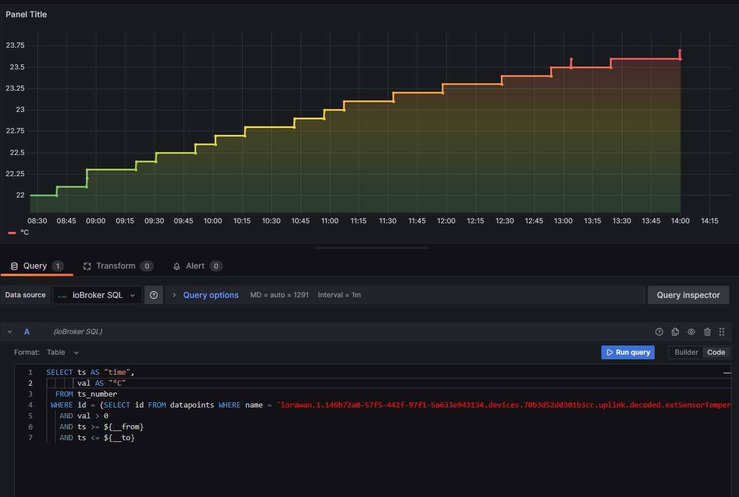
Task: Open the Query inspector
Action: point(688,295)
